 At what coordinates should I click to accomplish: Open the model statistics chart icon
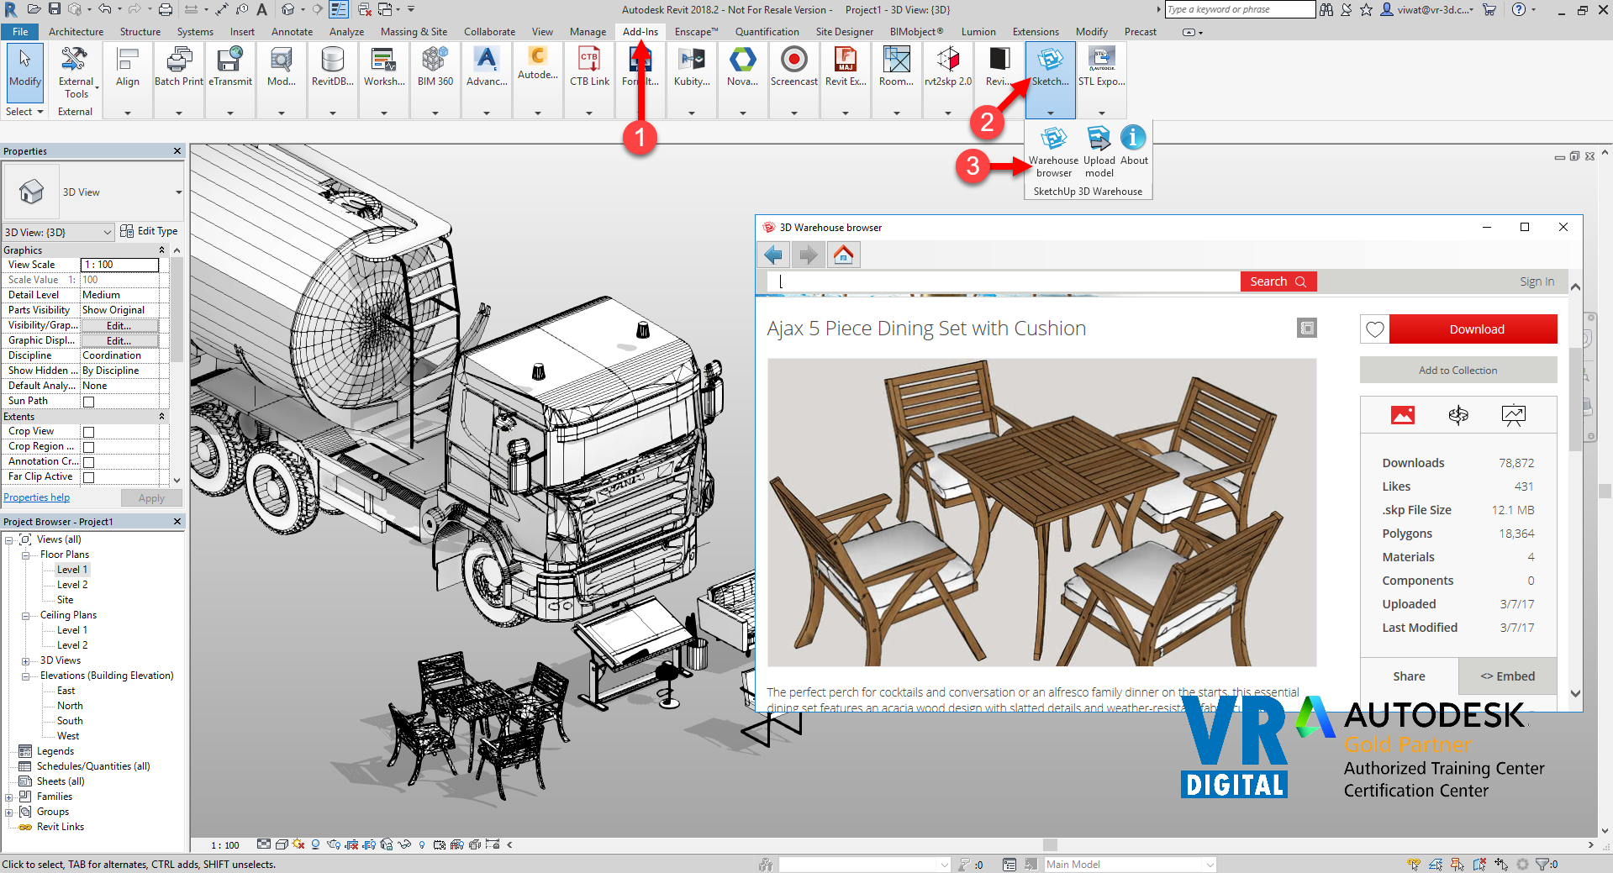1514,415
